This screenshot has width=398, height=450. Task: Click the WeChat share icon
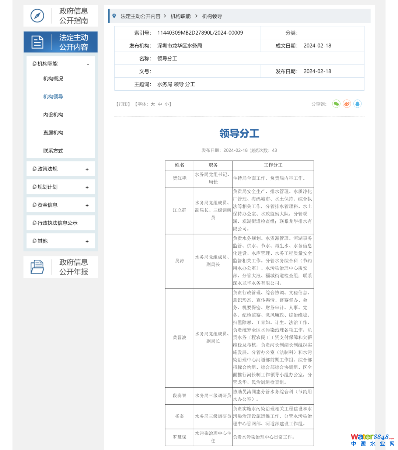point(336,104)
